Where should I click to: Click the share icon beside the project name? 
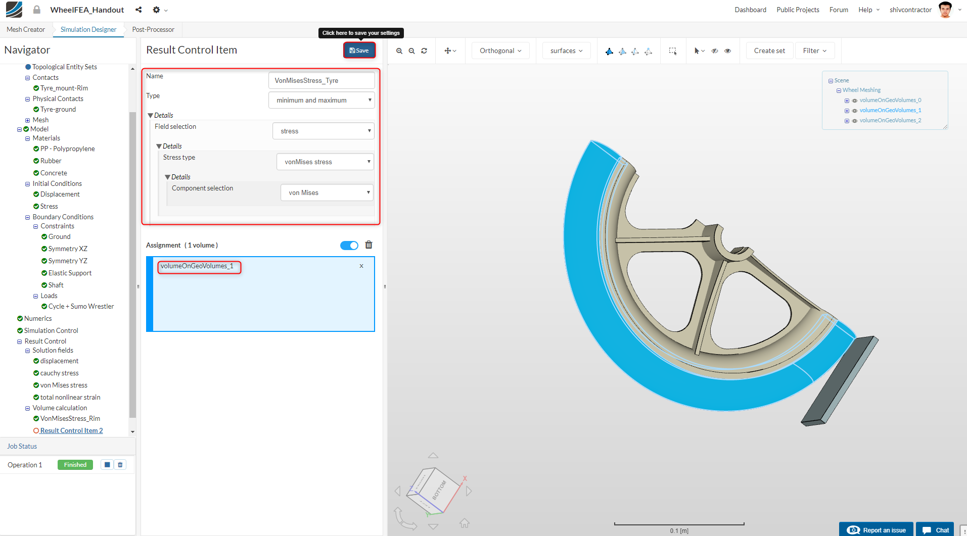click(139, 10)
